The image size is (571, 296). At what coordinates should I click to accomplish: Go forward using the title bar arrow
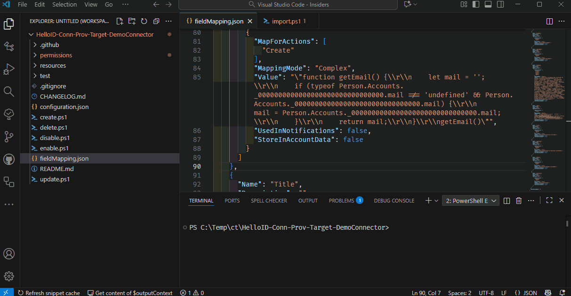pos(169,4)
